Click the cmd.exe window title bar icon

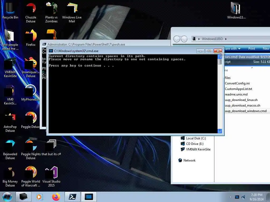[51, 51]
